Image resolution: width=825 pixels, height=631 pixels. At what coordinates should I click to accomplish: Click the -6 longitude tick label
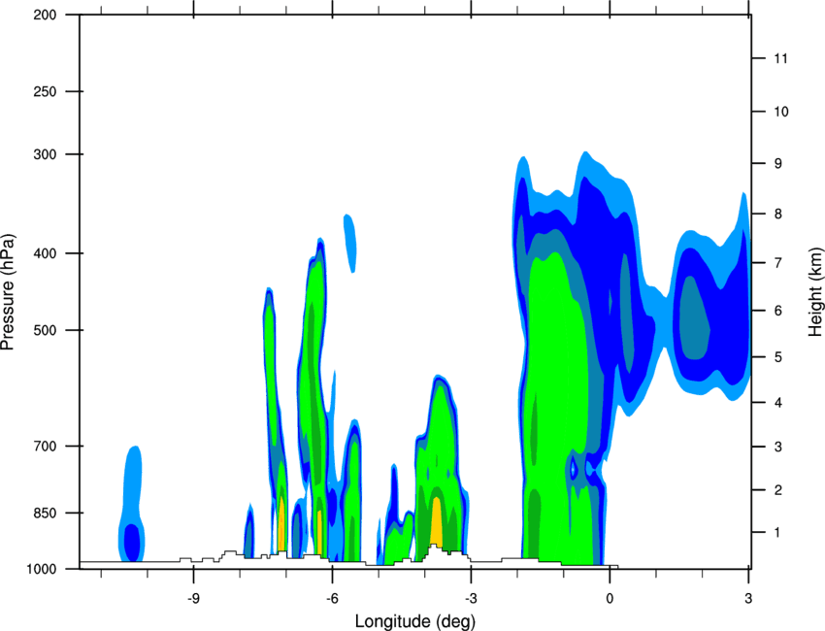332,599
